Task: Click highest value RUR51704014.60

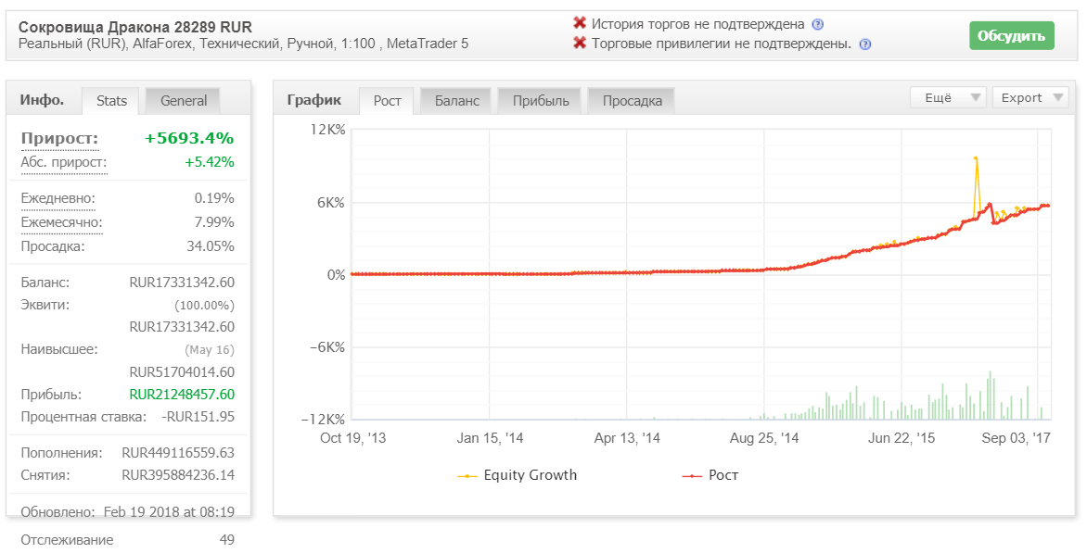Action: pyautogui.click(x=182, y=372)
